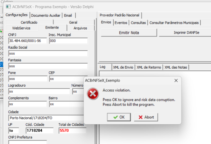Click the 'Access violation.' message text
Viewport: 211px width, 144px height.
(x=116, y=90)
